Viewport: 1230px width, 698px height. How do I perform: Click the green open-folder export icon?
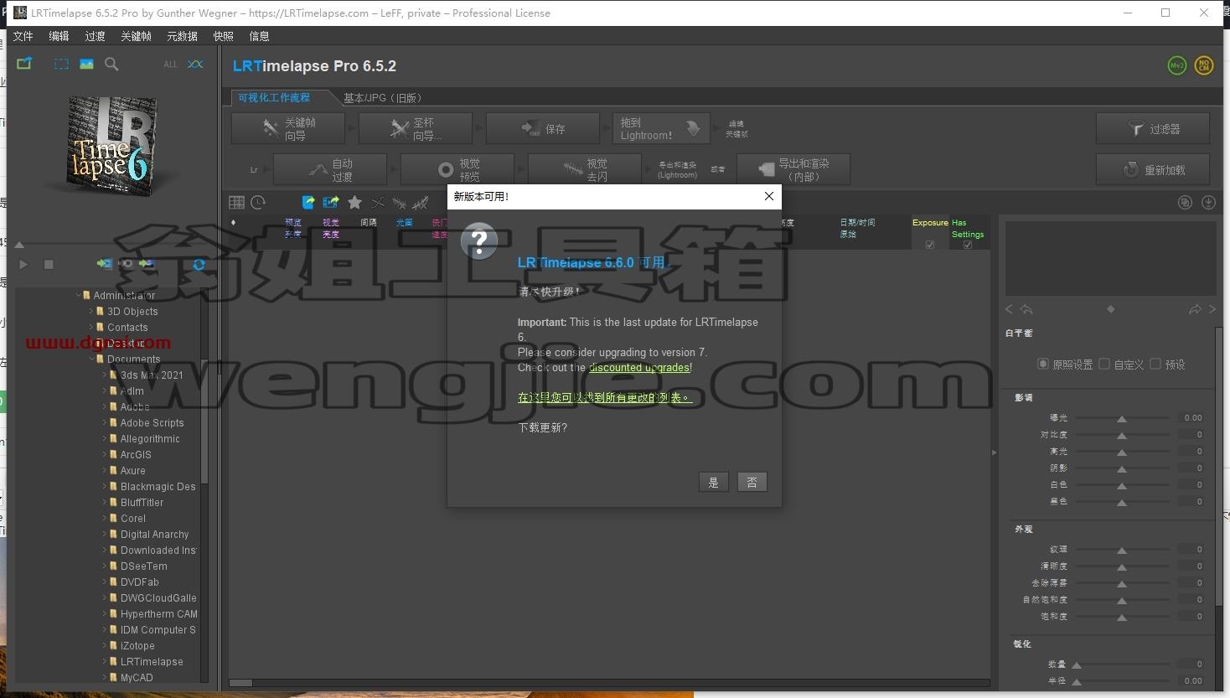click(24, 64)
